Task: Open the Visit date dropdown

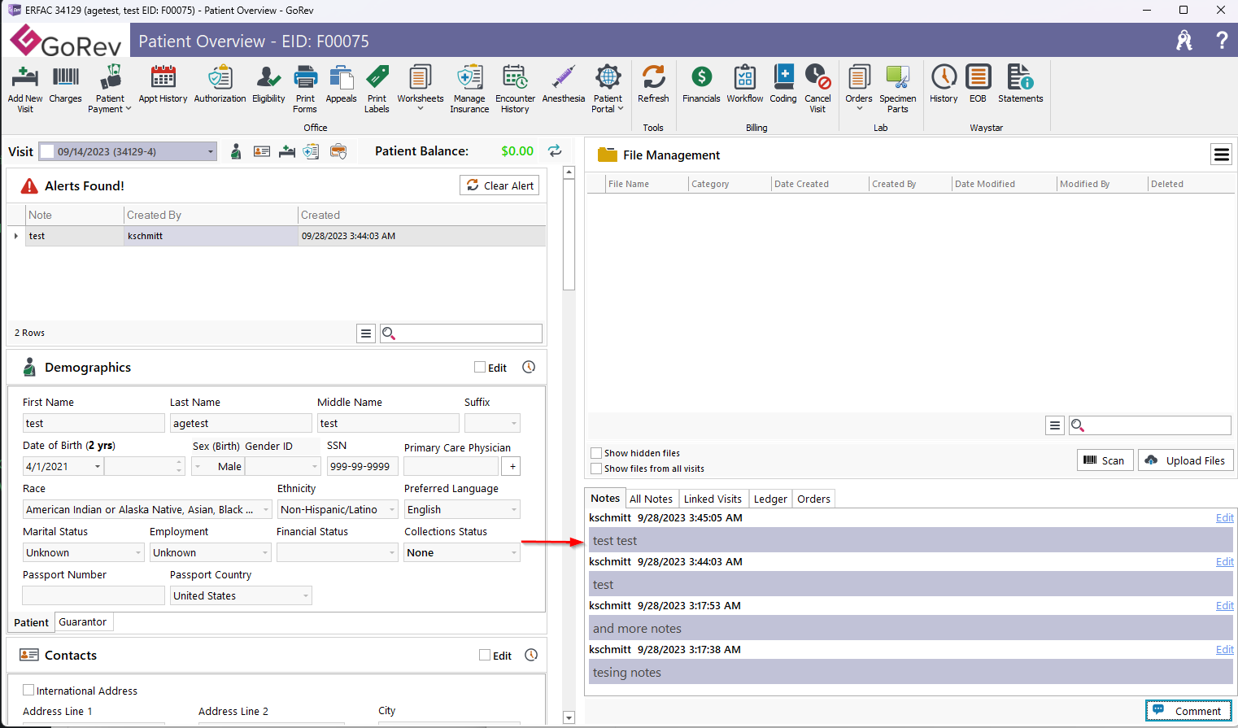Action: point(211,151)
